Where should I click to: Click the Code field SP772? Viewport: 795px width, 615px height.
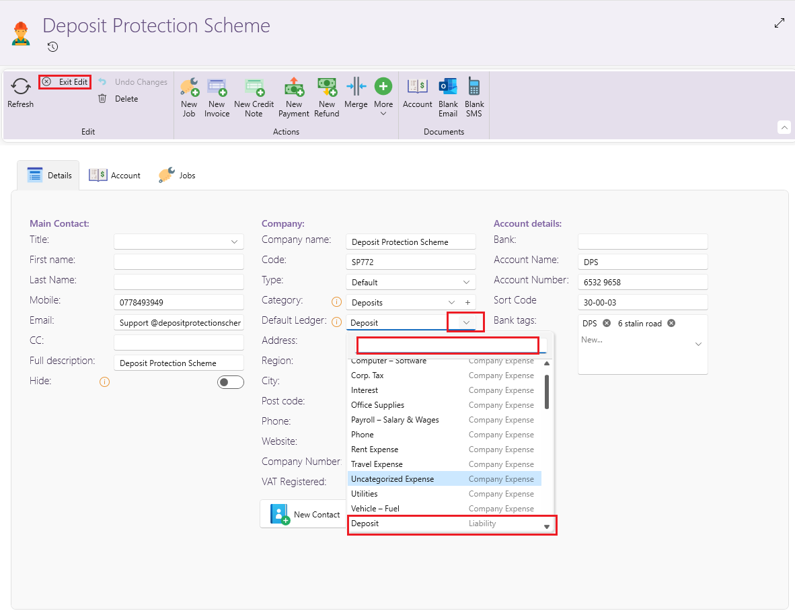pyautogui.click(x=411, y=262)
